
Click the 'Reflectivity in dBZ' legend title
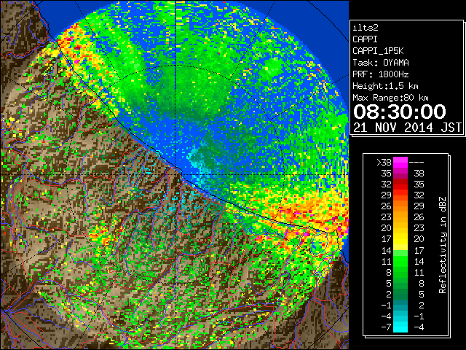(443, 245)
